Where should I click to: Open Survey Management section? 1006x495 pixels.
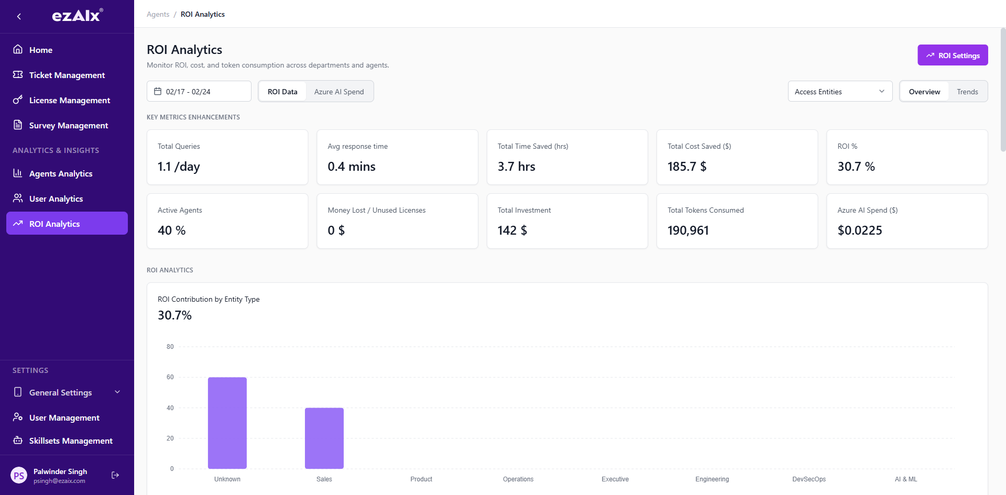pyautogui.click(x=67, y=125)
